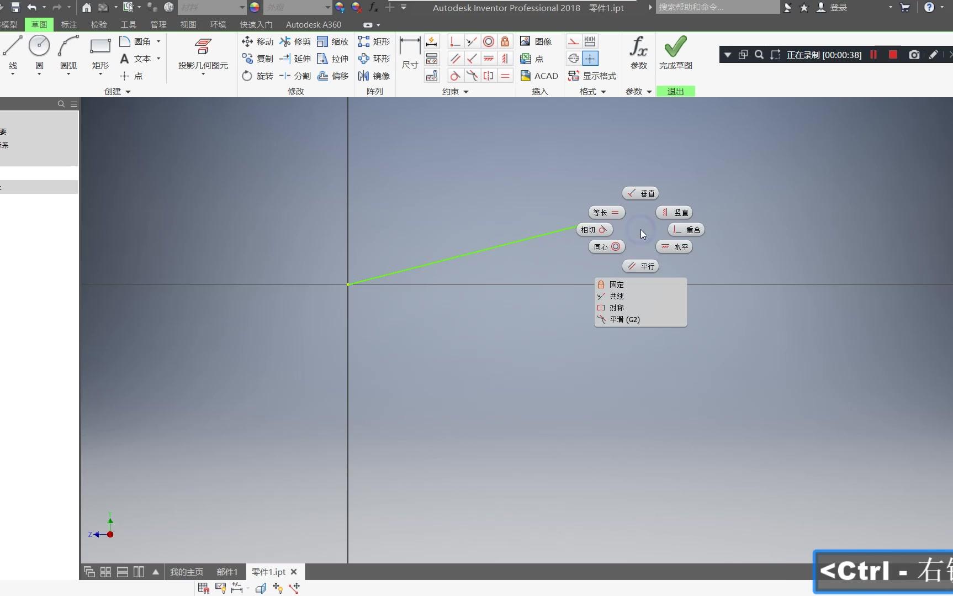Click the coincident constraint icon in ribbon
This screenshot has height=596, width=953.
coord(455,41)
